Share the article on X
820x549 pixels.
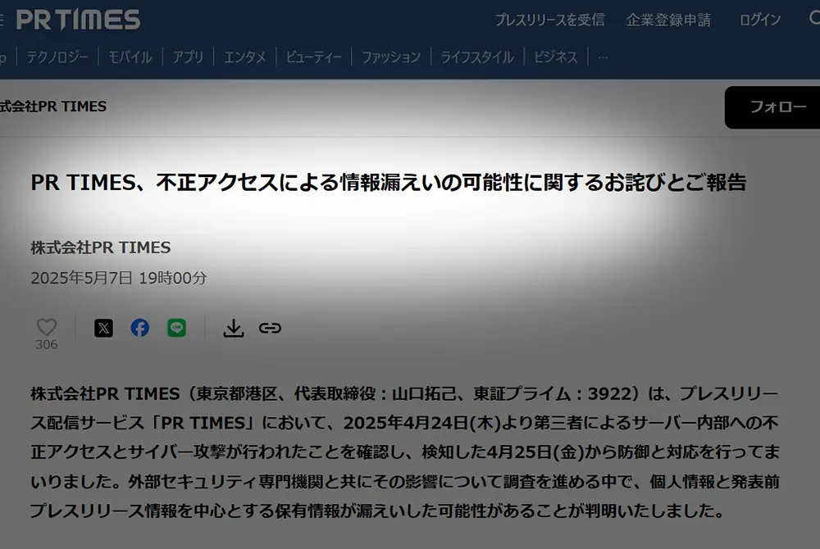point(103,328)
